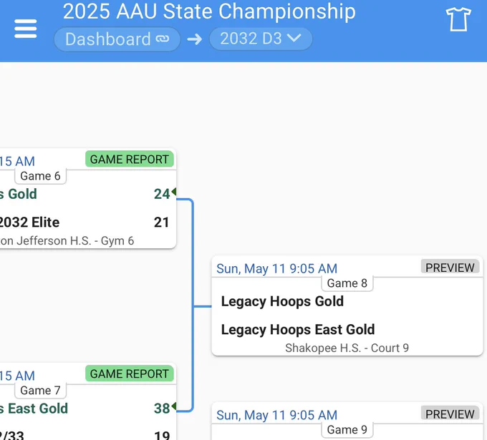This screenshot has width=487, height=440.
Task: Open the hamburger menu
Action: (x=26, y=29)
